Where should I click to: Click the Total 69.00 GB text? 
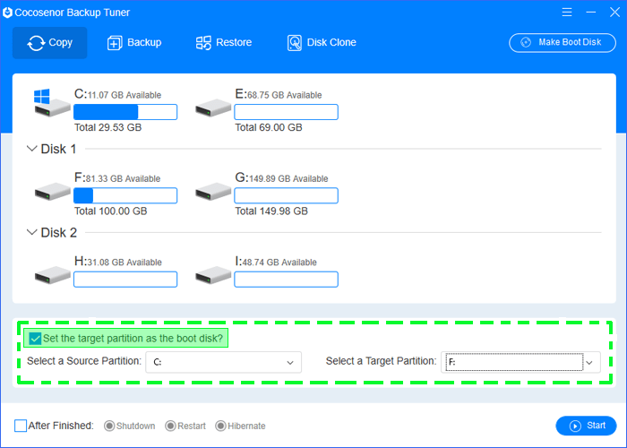pyautogui.click(x=269, y=127)
